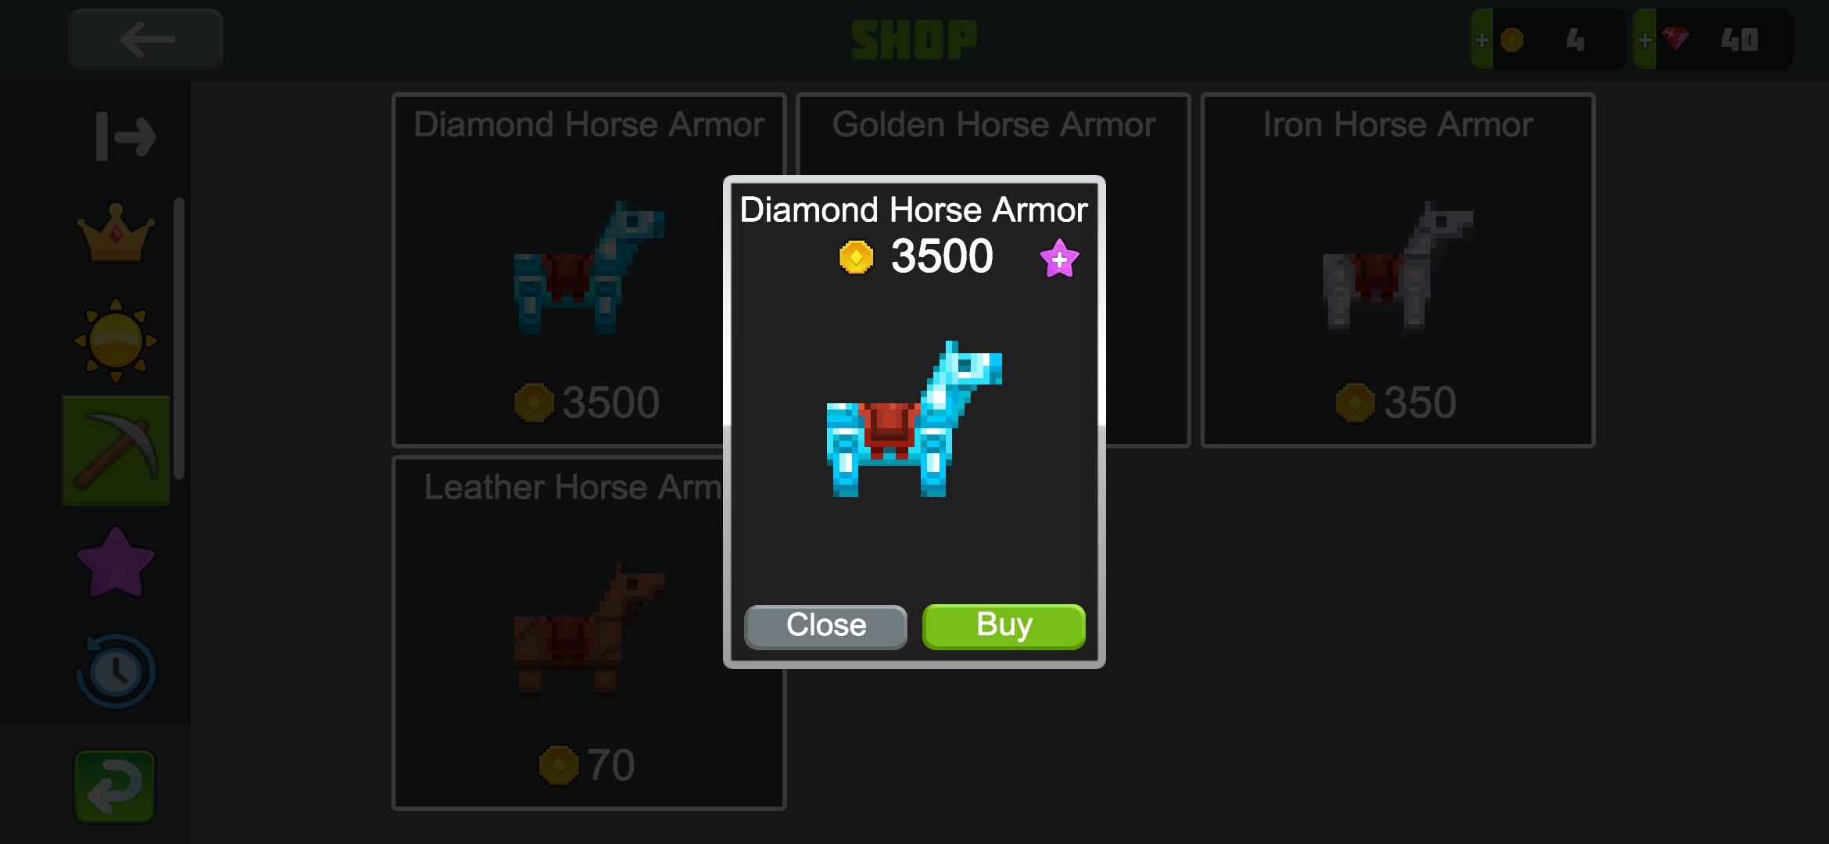Open the crown category in sidebar

(x=116, y=232)
